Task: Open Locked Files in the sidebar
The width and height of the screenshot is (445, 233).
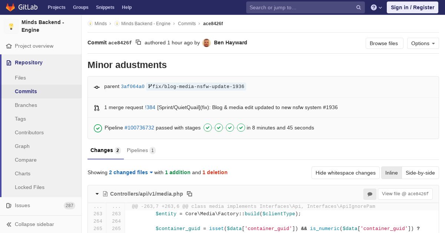Action: [30, 187]
